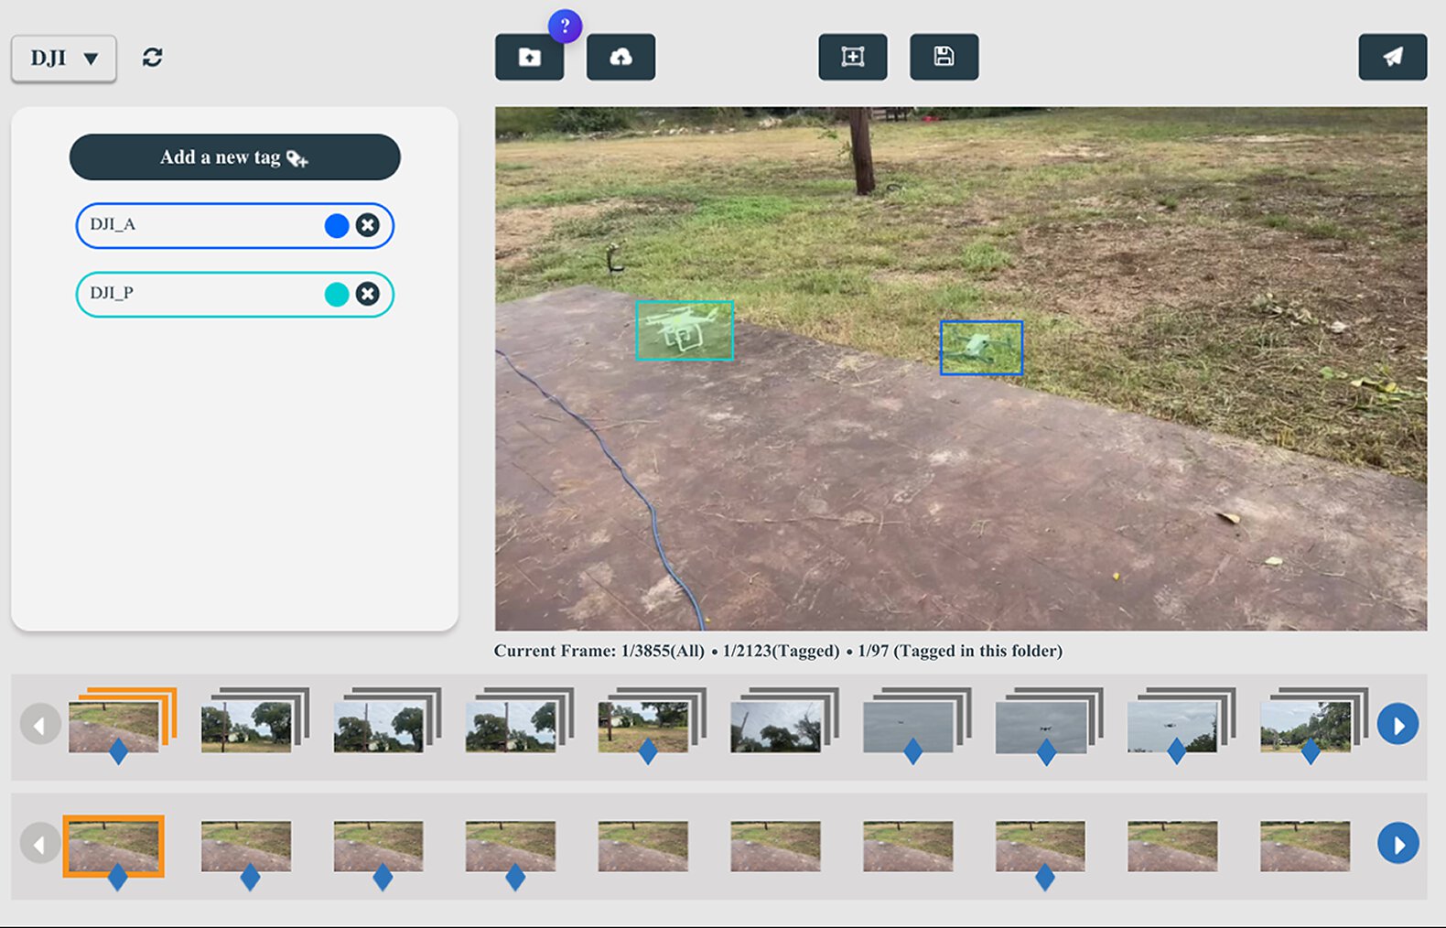Click the paper plane send button
Viewport: 1446px width, 928px height.
pos(1392,58)
